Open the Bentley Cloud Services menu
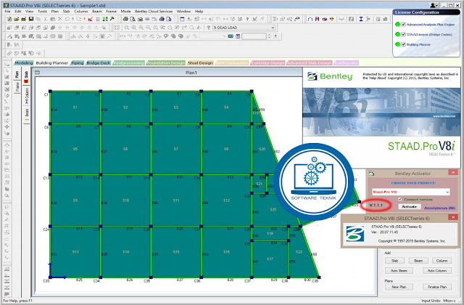 [154, 12]
